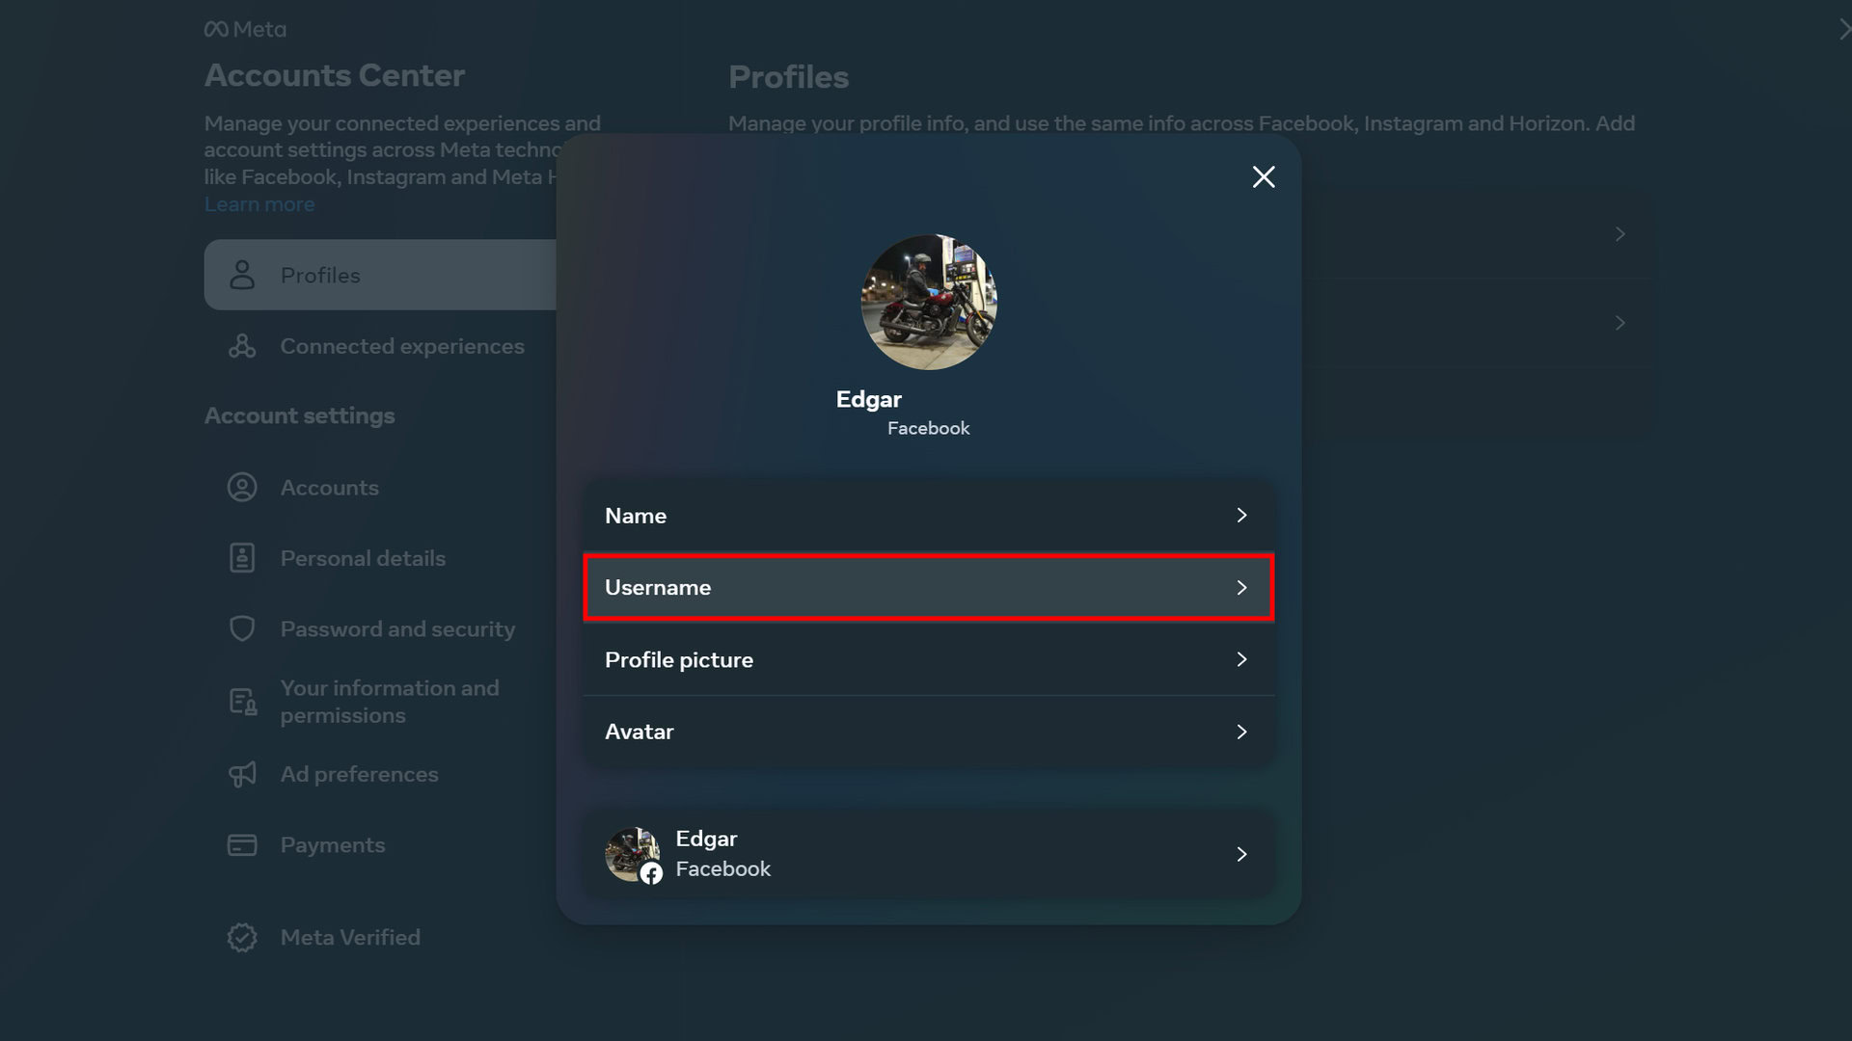
Task: Click Your information and permissions icon
Action: click(x=242, y=702)
